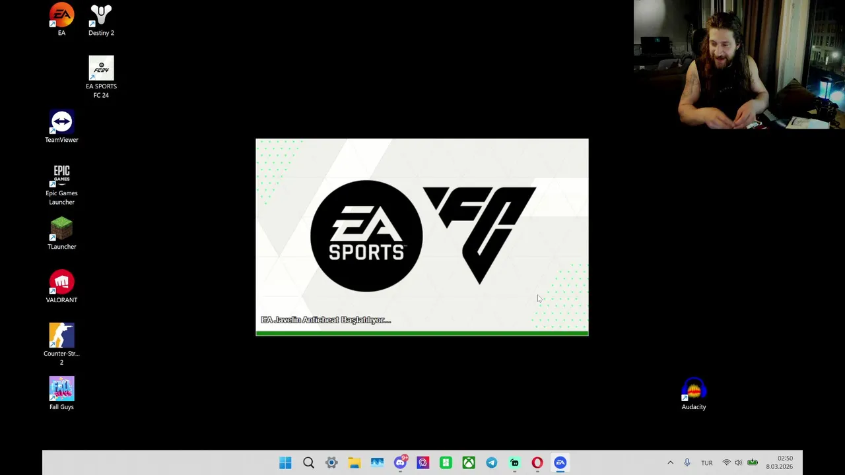Open Discord from the taskbar
Image resolution: width=845 pixels, height=475 pixels.
(x=400, y=462)
